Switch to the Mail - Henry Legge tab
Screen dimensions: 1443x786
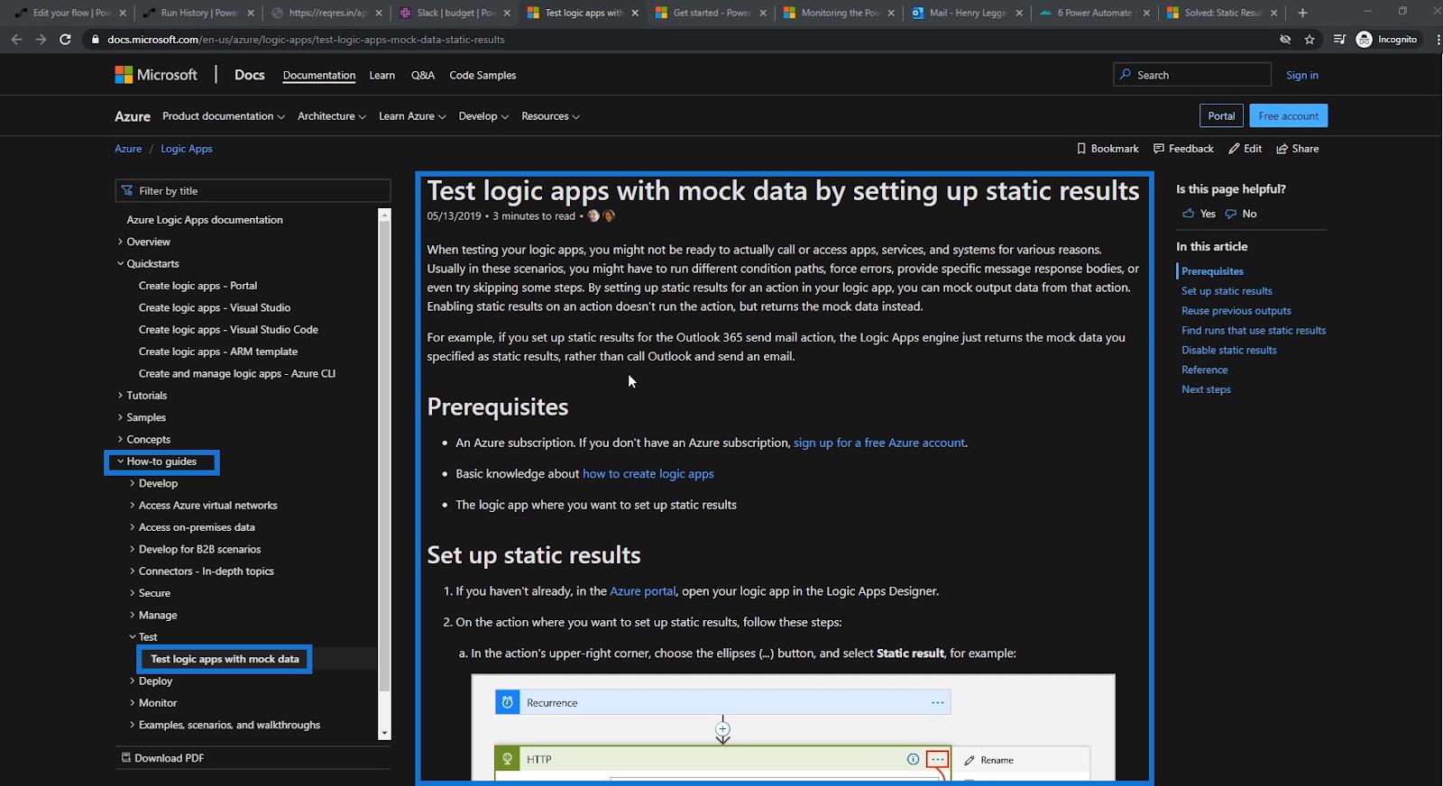click(x=968, y=13)
